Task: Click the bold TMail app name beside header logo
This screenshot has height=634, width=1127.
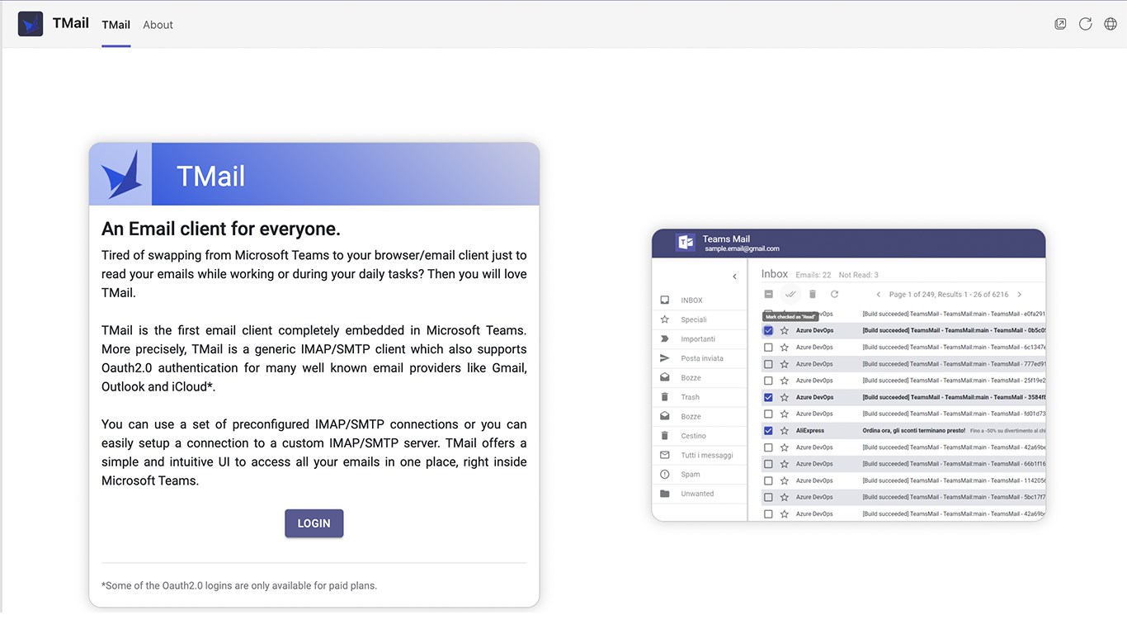Action: tap(71, 23)
